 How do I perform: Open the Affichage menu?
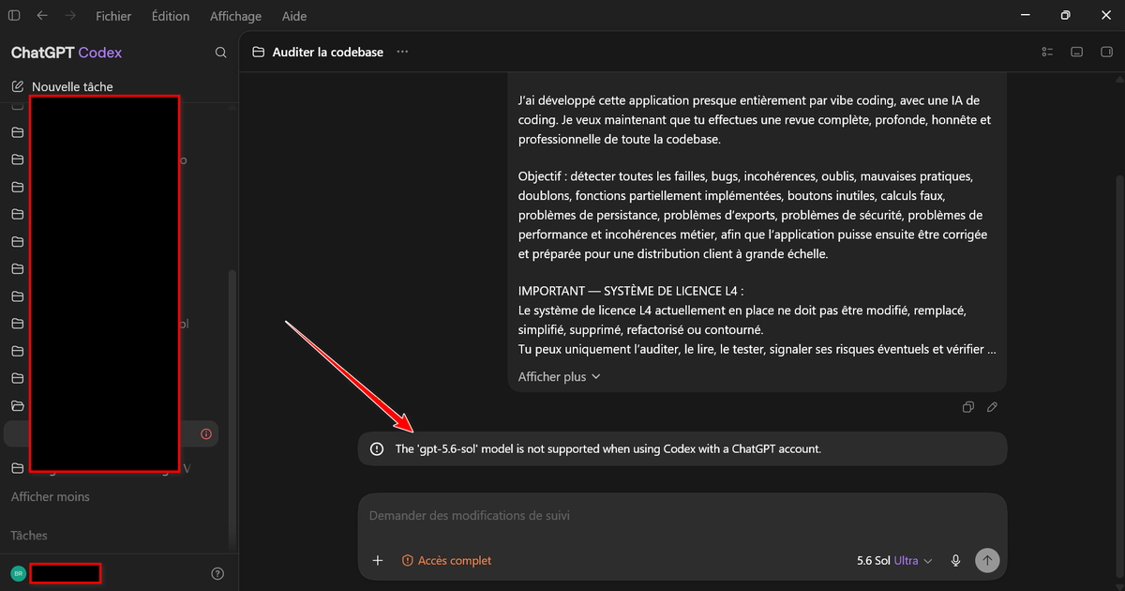coord(235,16)
